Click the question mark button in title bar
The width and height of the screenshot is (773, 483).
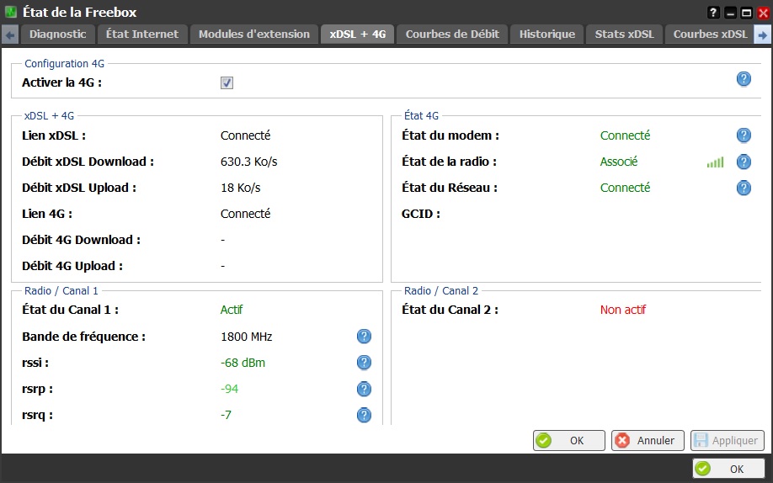coord(713,13)
